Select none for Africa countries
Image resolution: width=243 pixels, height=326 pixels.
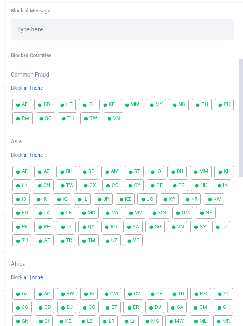point(37,277)
